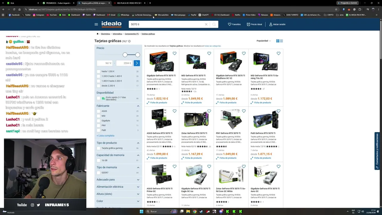The width and height of the screenshot is (382, 215).
Task: Check the '1.400 € hasta 2.200 €' filter
Action: 98,81
